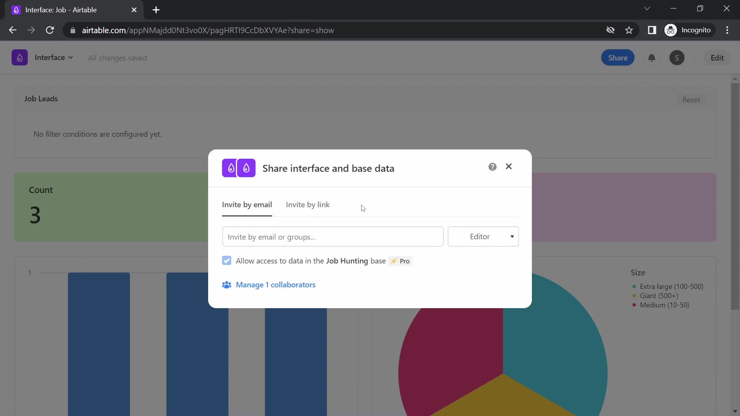This screenshot has height=416, width=740.
Task: Click the purple interface icon in dialog header
Action: (239, 168)
